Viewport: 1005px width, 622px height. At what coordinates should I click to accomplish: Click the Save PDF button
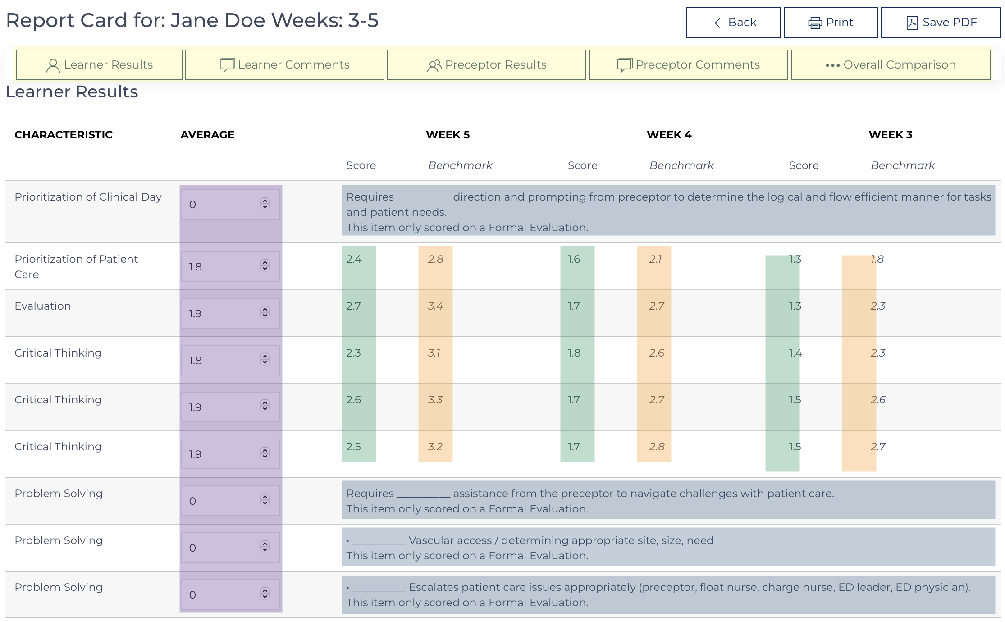click(941, 23)
